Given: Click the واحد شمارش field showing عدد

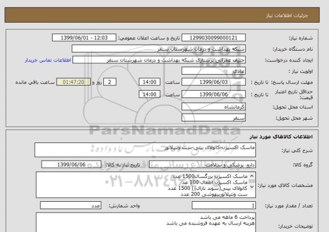Looking at the screenshot, I should click(70, 206).
